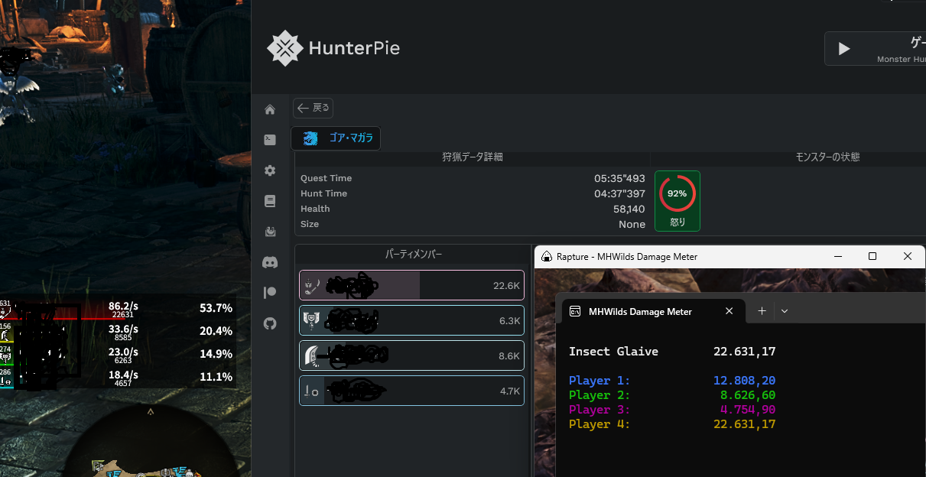Screen dimensions: 926x477
Task: Click the in-game overlay 23.0/s DPS value
Action: pos(123,351)
